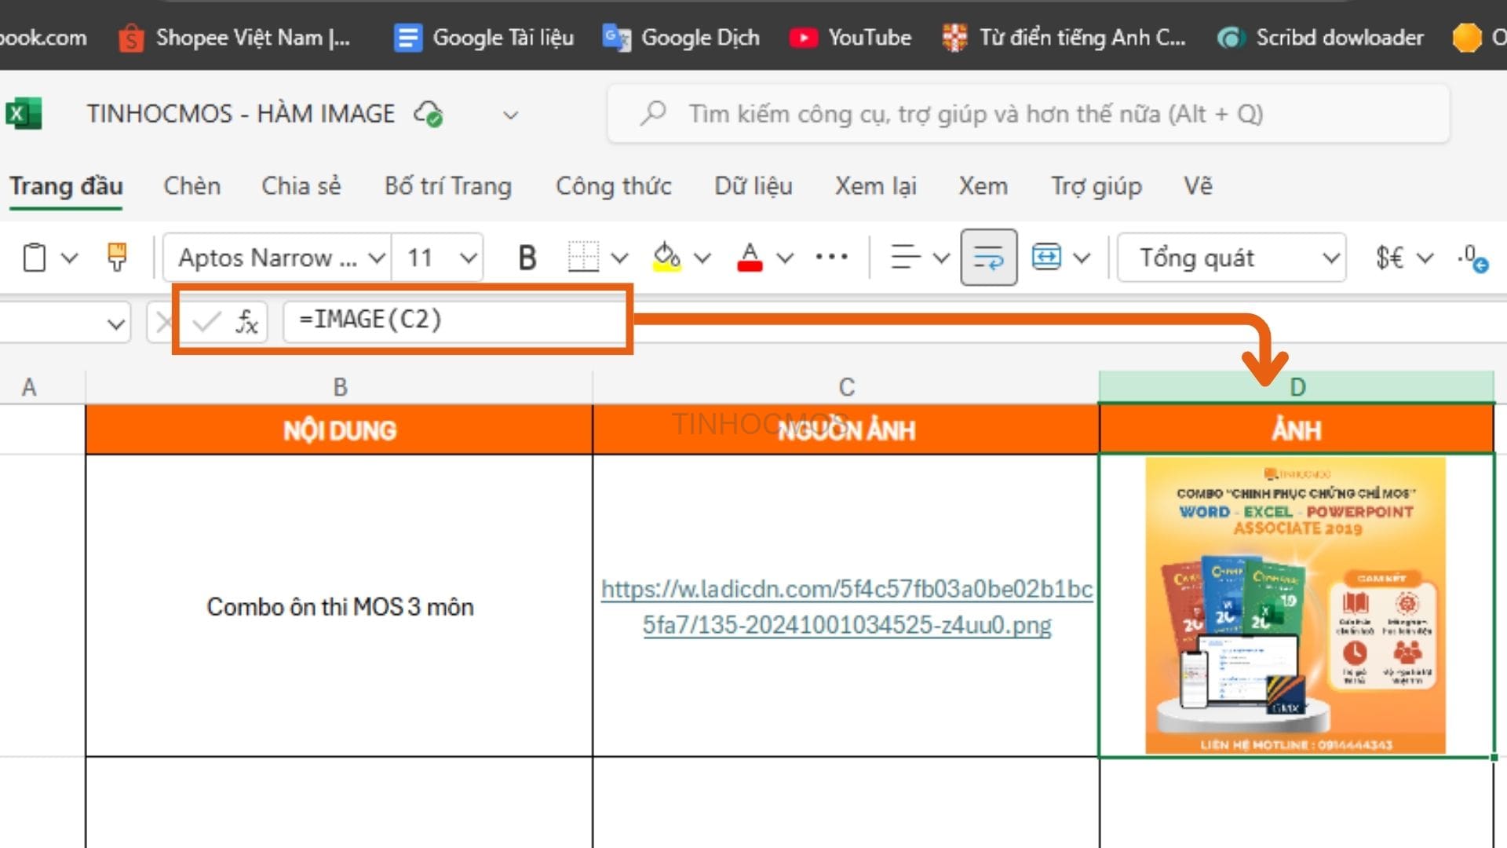Image resolution: width=1507 pixels, height=848 pixels.
Task: Select the MOS combo image cell
Action: click(1296, 605)
